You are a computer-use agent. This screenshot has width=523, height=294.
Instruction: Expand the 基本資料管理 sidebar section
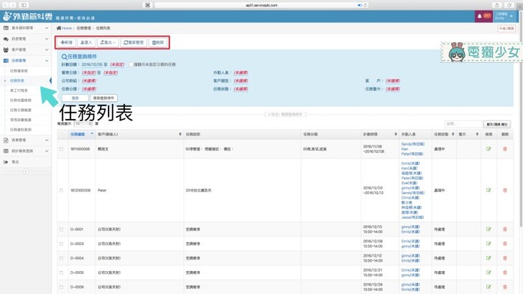pos(25,28)
